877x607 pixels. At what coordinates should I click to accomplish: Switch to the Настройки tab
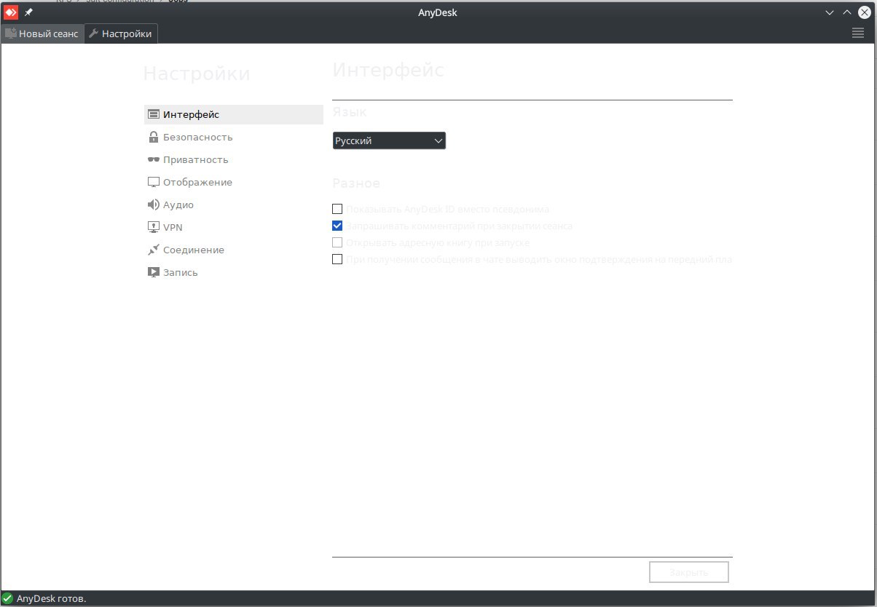(x=121, y=33)
